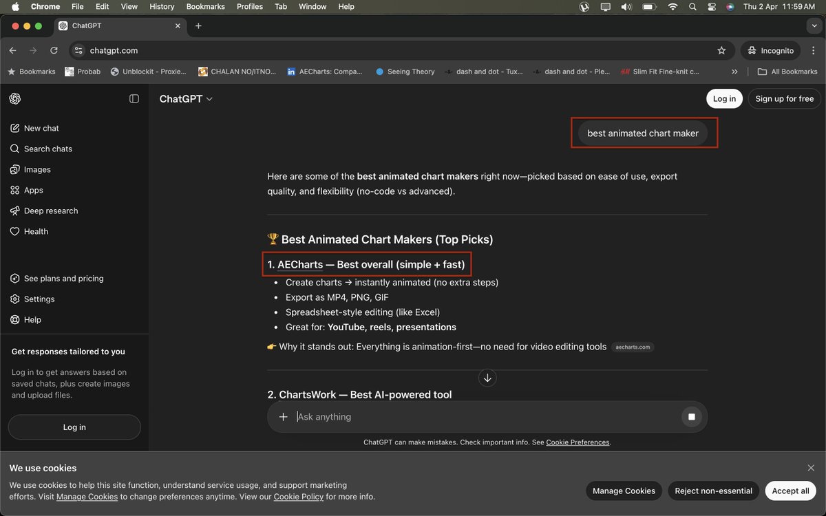This screenshot has width=826, height=516.
Task: Open the Bookmarks menu in menu bar
Action: pyautogui.click(x=205, y=6)
